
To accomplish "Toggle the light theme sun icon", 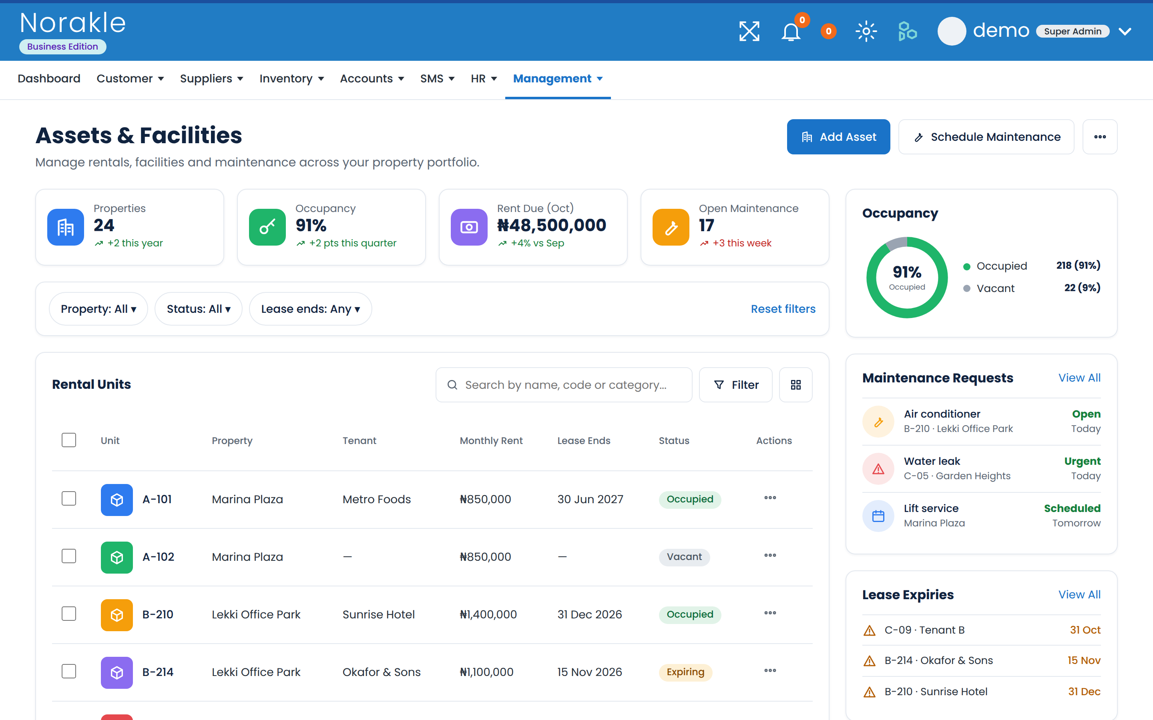I will pos(866,32).
